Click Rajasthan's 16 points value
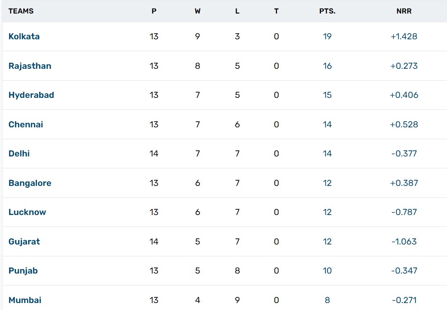The image size is (447, 310). (x=327, y=66)
